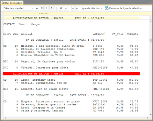
Task: Click the vertical scrollbar up arrow
Action: pyautogui.click(x=151, y=22)
